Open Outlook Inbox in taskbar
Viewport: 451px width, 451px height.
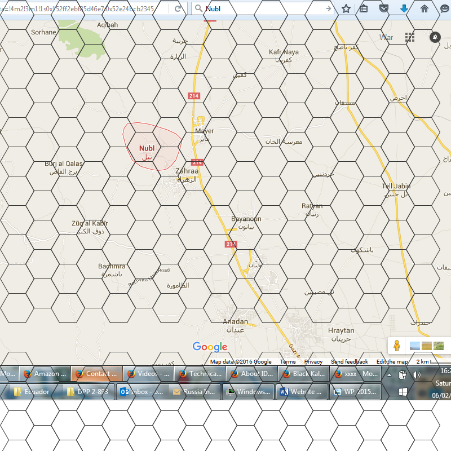click(x=142, y=391)
